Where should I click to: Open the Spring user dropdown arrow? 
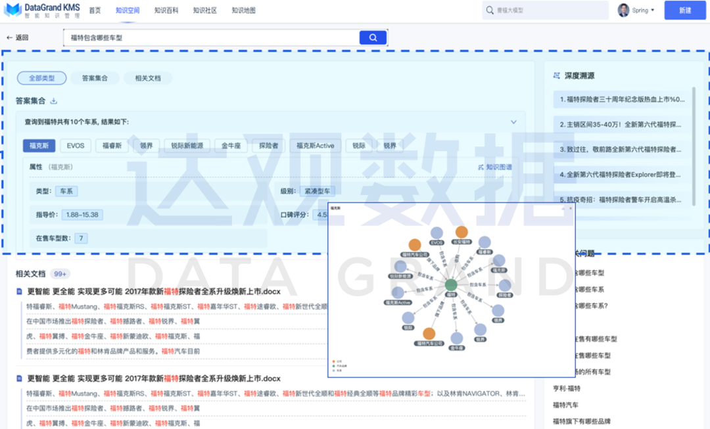click(653, 11)
